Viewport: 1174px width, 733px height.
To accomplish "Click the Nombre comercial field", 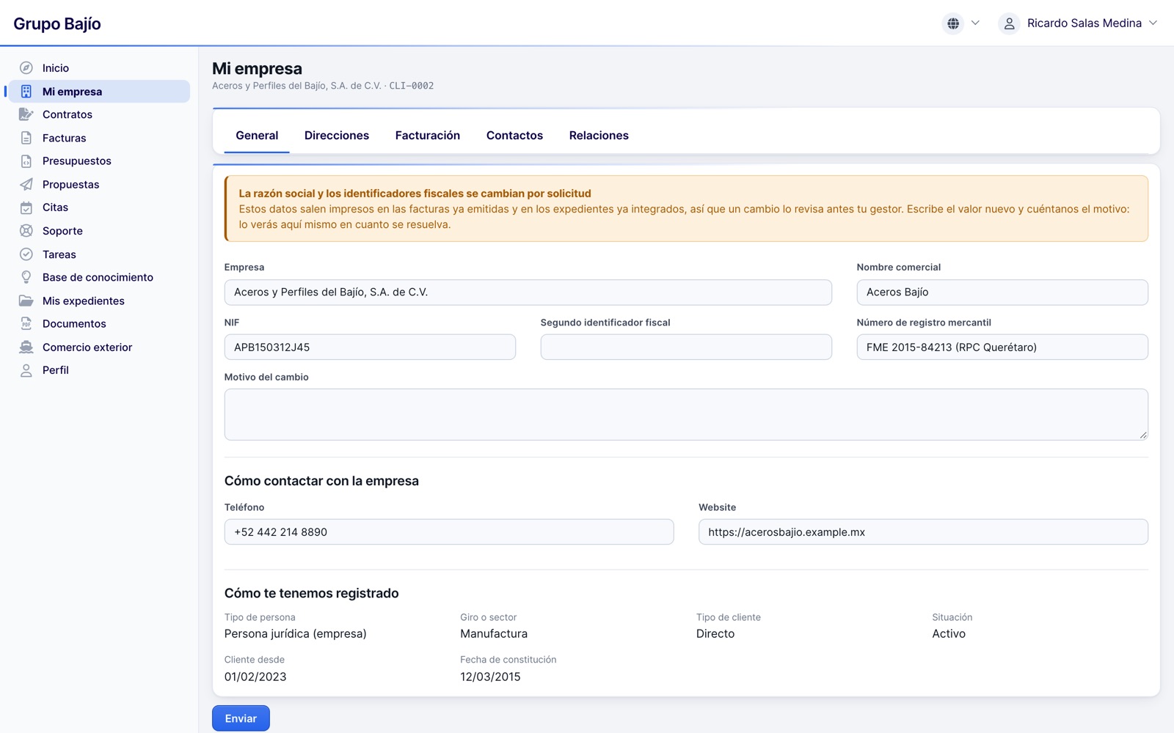I will point(1002,292).
